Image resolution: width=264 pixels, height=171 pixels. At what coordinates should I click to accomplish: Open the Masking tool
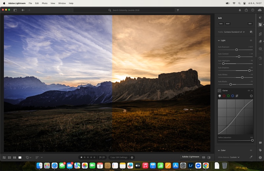pos(260,49)
